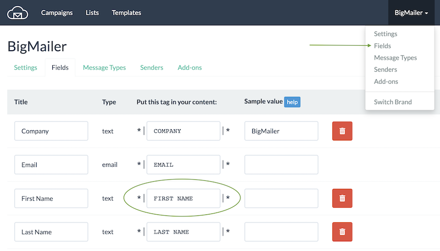Click the empty sample value field for Email
This screenshot has width=440, height=251.
pos(281,165)
